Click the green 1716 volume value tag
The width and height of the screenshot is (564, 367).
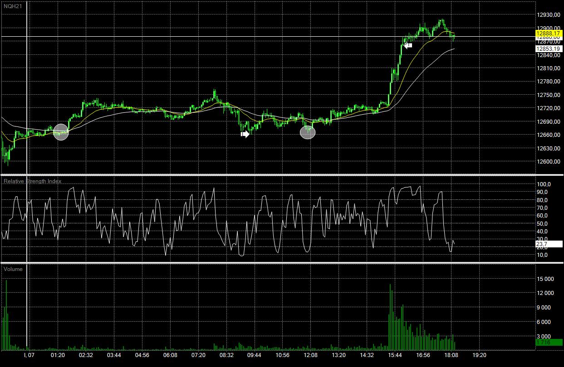click(549, 343)
